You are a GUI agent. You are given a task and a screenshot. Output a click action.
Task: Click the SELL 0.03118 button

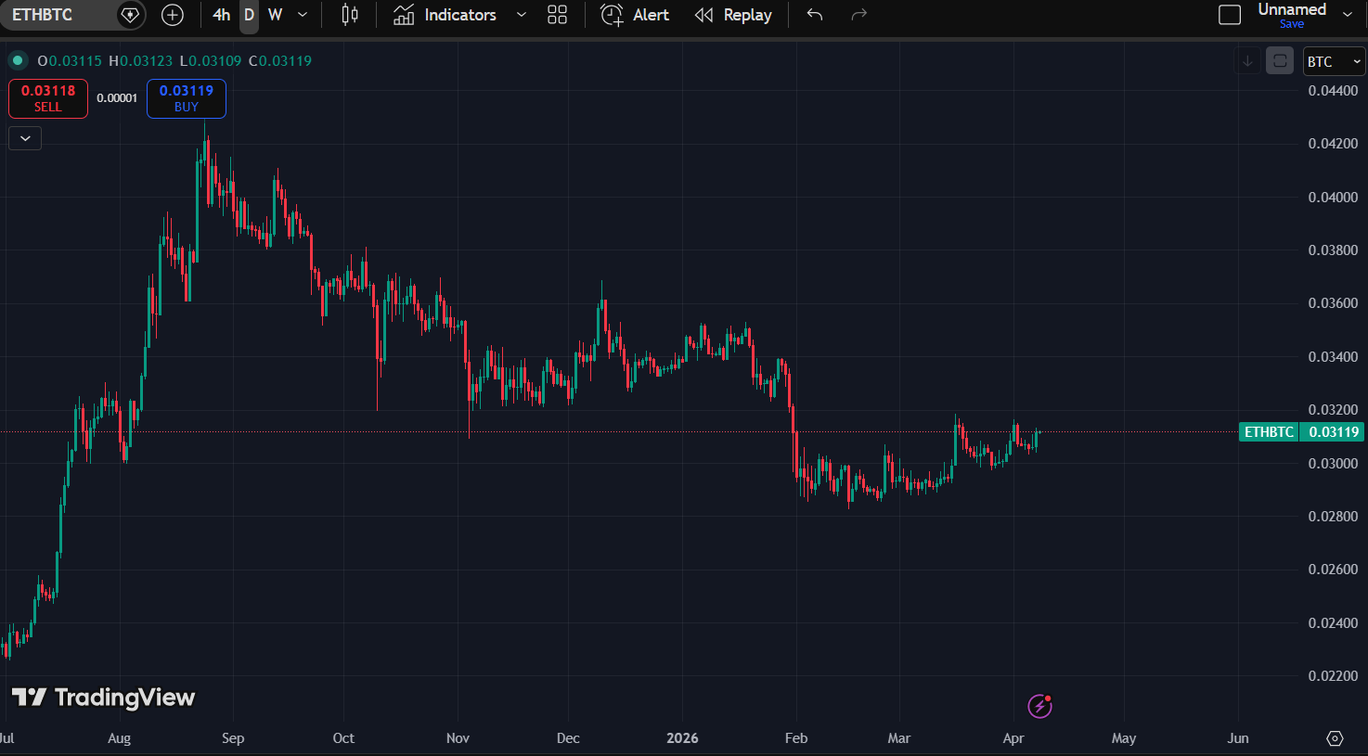[48, 98]
